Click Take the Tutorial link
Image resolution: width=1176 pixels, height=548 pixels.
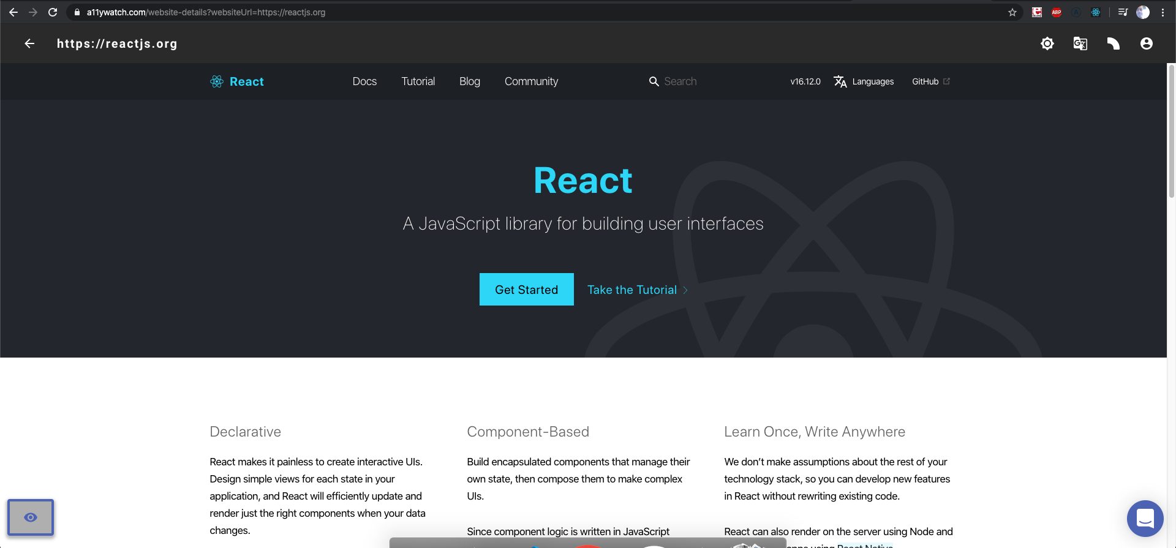click(x=632, y=290)
